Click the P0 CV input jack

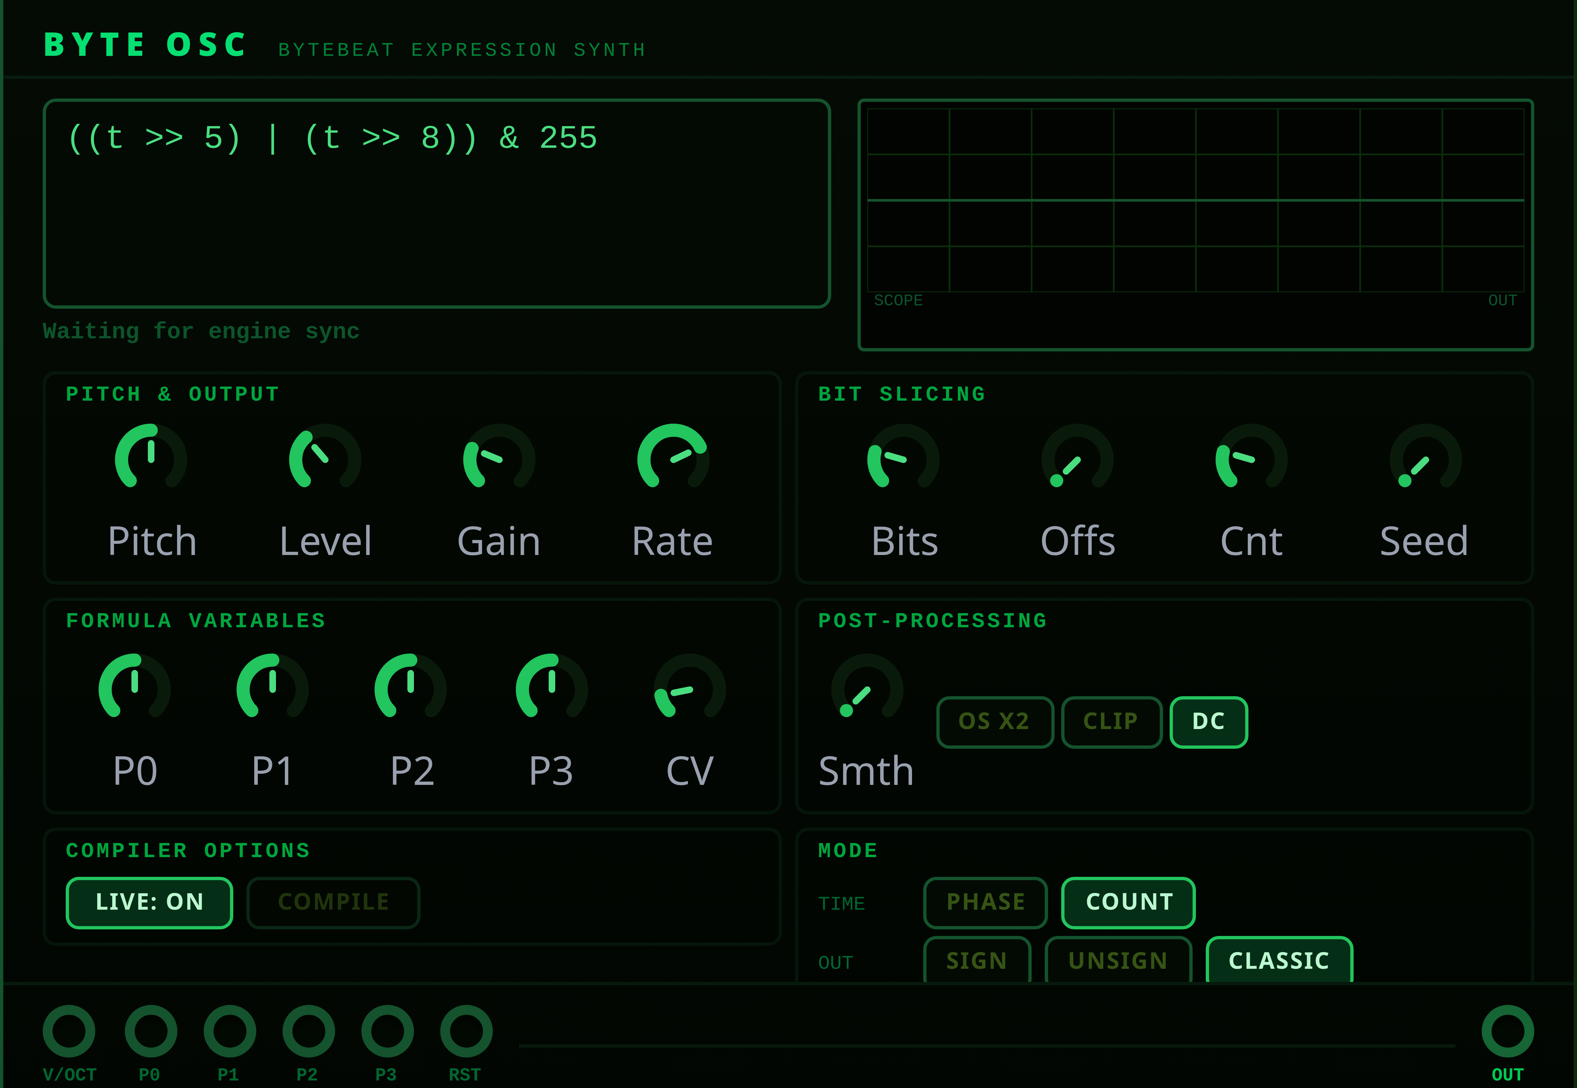151,1030
